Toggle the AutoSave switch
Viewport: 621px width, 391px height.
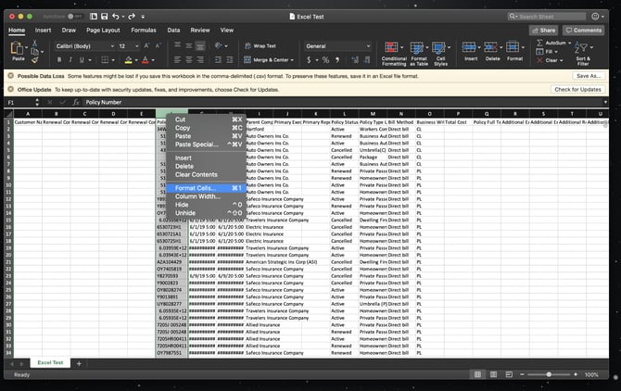(73, 17)
